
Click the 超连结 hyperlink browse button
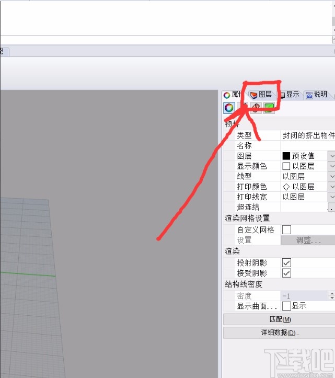pos(332,208)
